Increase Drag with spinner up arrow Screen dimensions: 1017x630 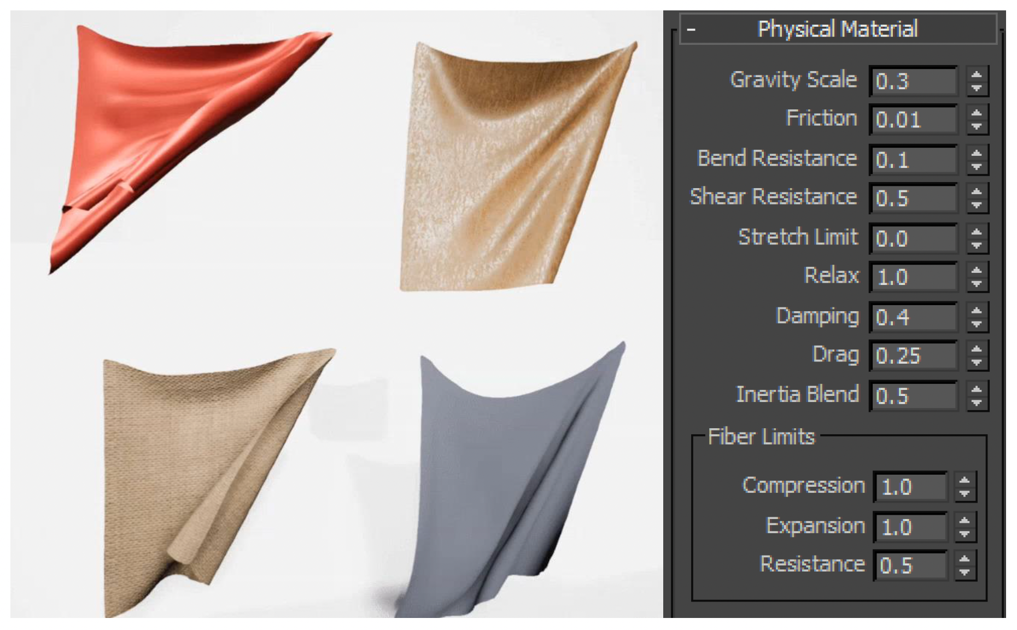tap(977, 349)
